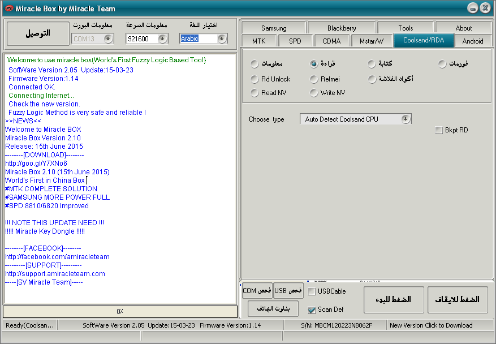Close the Miracle Box window
Screen dimensions: 496x344
point(485,8)
